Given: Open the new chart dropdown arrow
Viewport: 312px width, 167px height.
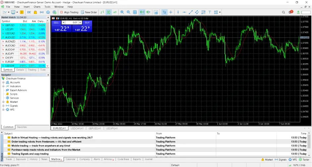Looking at the screenshot, I should click(9, 12).
